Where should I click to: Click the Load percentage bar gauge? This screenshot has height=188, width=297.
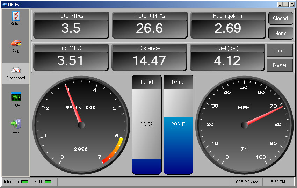pos(147,125)
